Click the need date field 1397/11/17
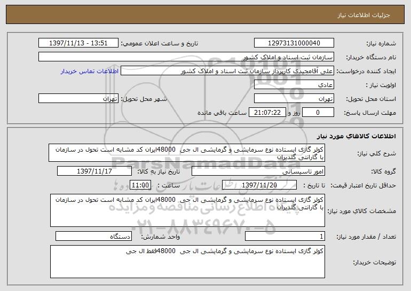 [94, 171]
